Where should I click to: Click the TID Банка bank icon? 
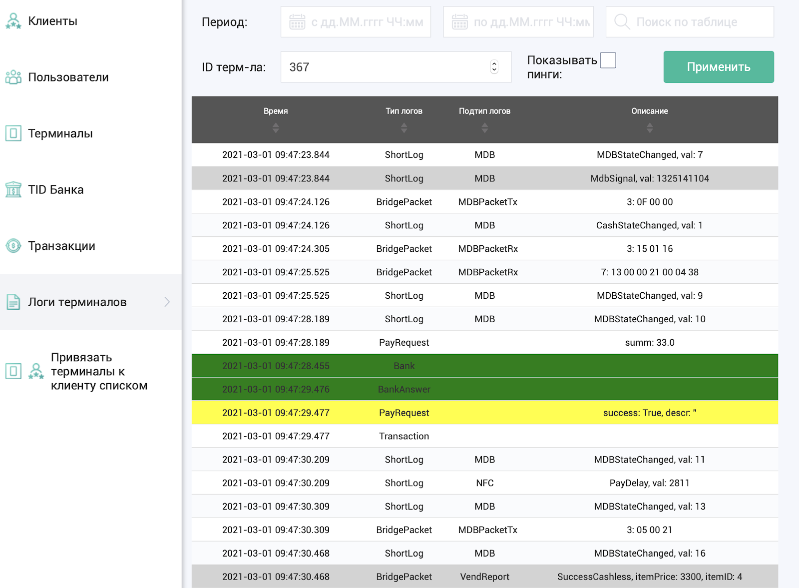point(13,189)
